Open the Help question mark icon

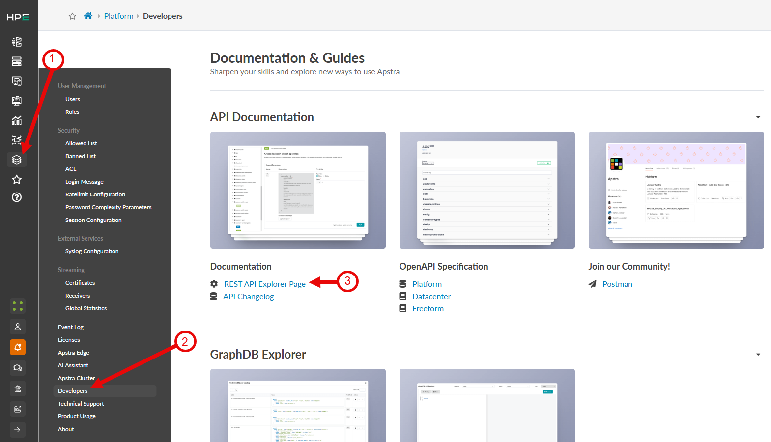click(17, 197)
